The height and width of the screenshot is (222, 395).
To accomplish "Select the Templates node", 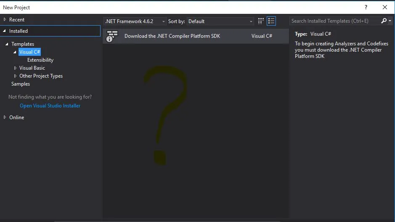I will pyautogui.click(x=23, y=44).
